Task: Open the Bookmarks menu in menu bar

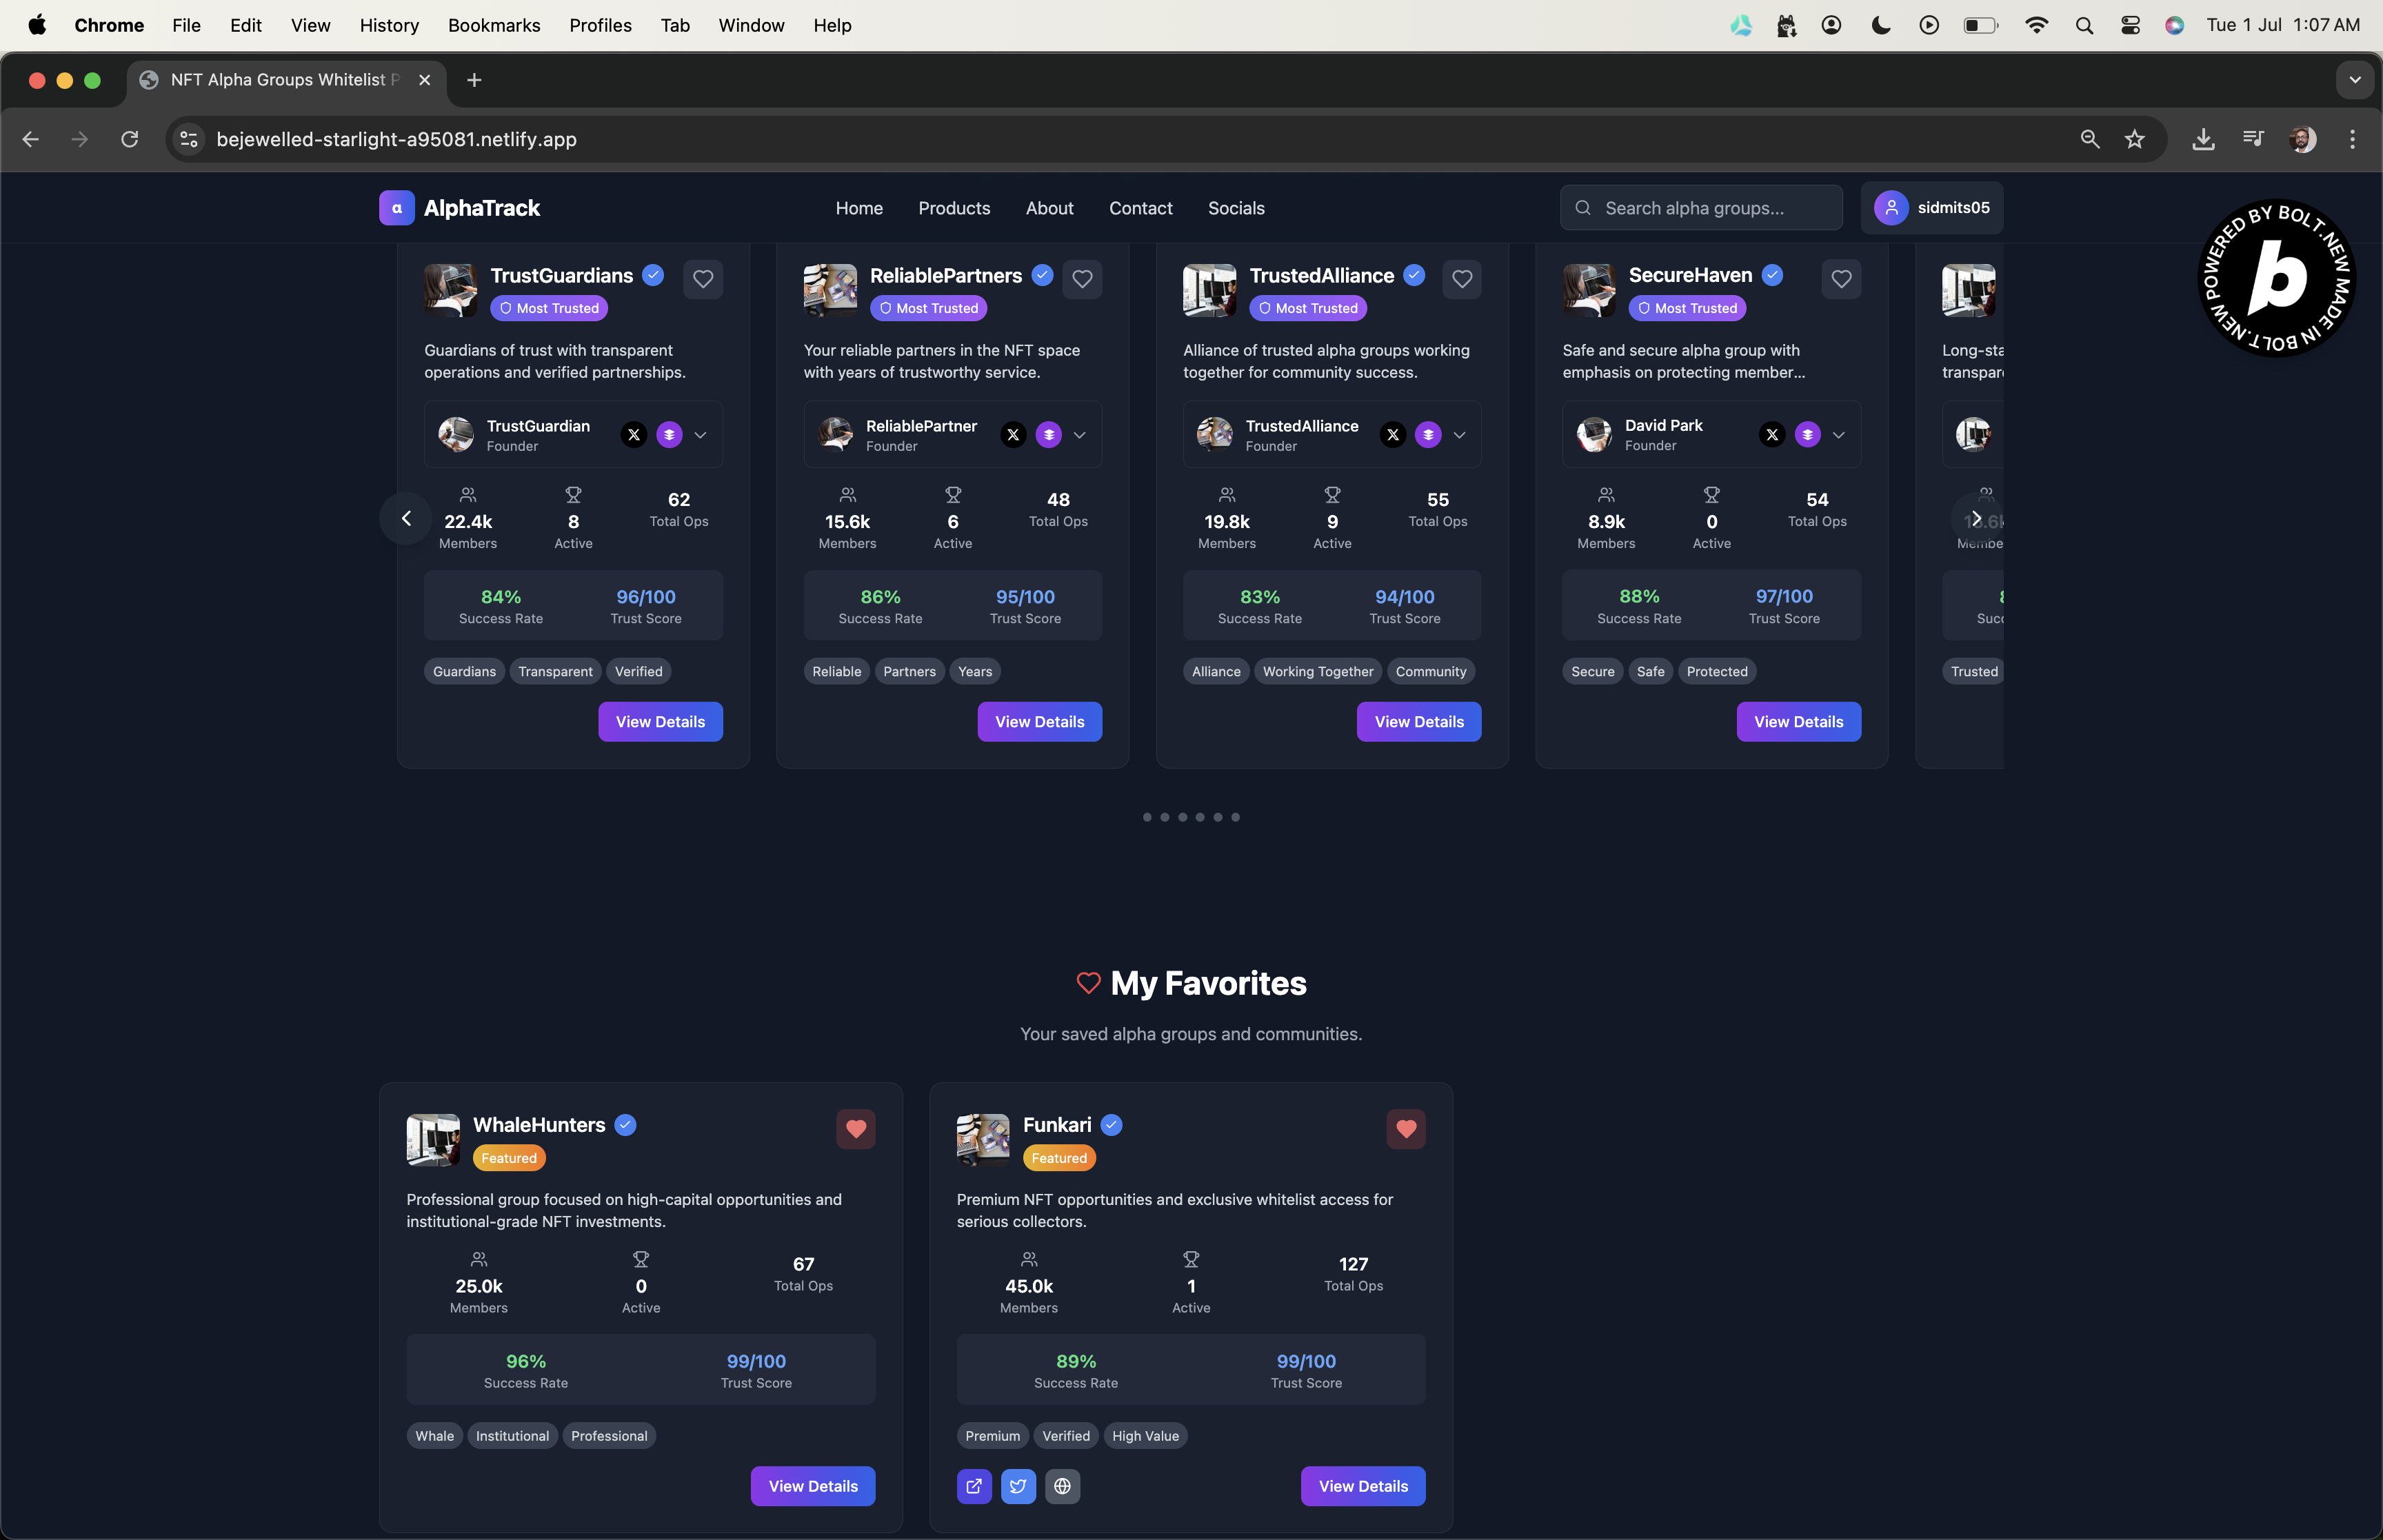Action: [x=494, y=25]
